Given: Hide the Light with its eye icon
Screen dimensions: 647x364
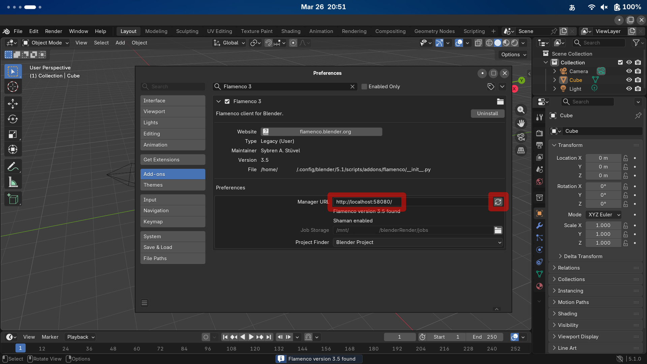Looking at the screenshot, I should 629,89.
